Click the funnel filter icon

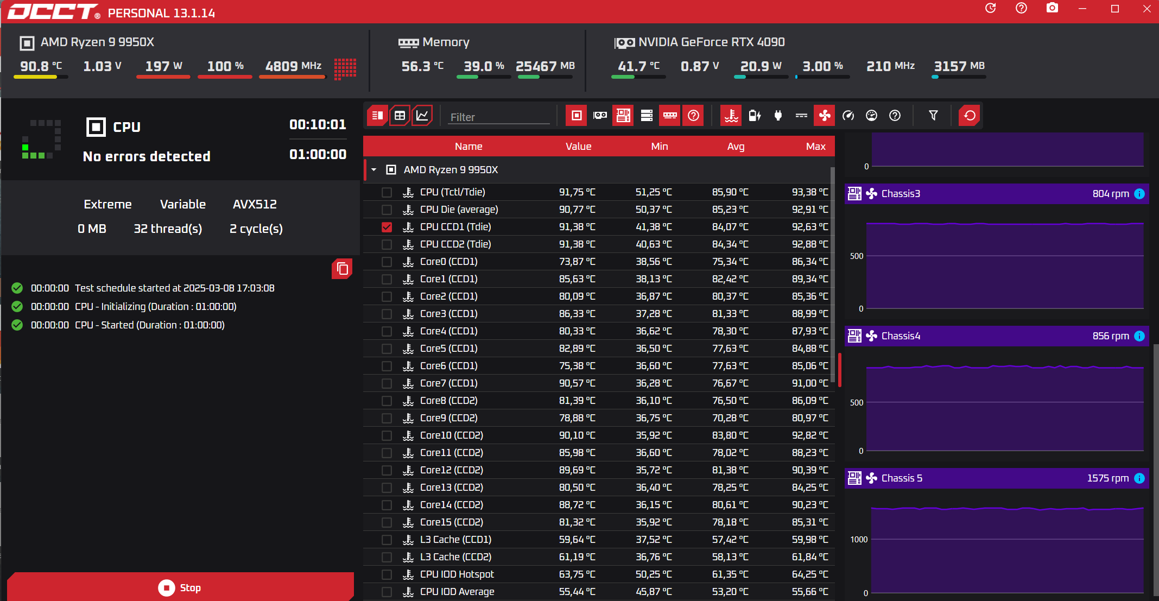coord(933,116)
